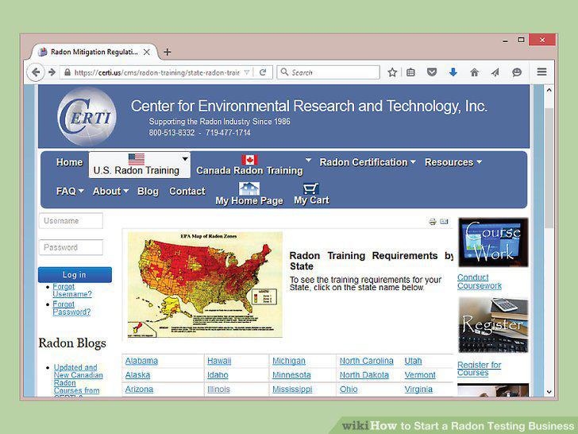
Task: Click the search magnifier icon
Action: 284,72
